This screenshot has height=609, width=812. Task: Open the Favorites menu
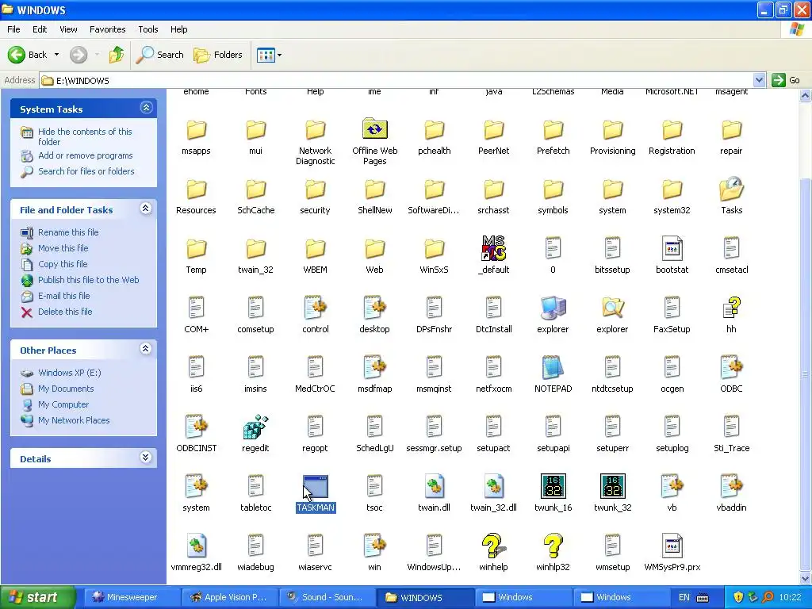107,29
